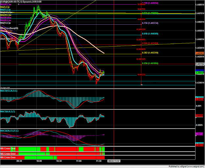Click the -0.0005 MACD scale value
205x168 pixels.
199,125
